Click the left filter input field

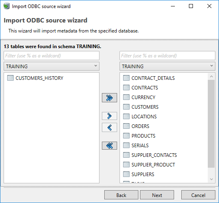click(x=51, y=56)
